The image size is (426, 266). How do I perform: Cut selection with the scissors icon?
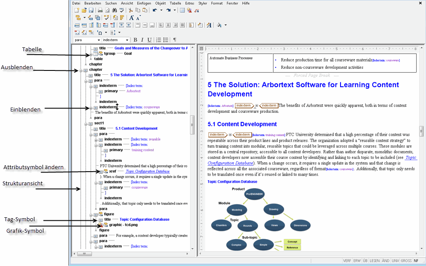tap(131, 10)
